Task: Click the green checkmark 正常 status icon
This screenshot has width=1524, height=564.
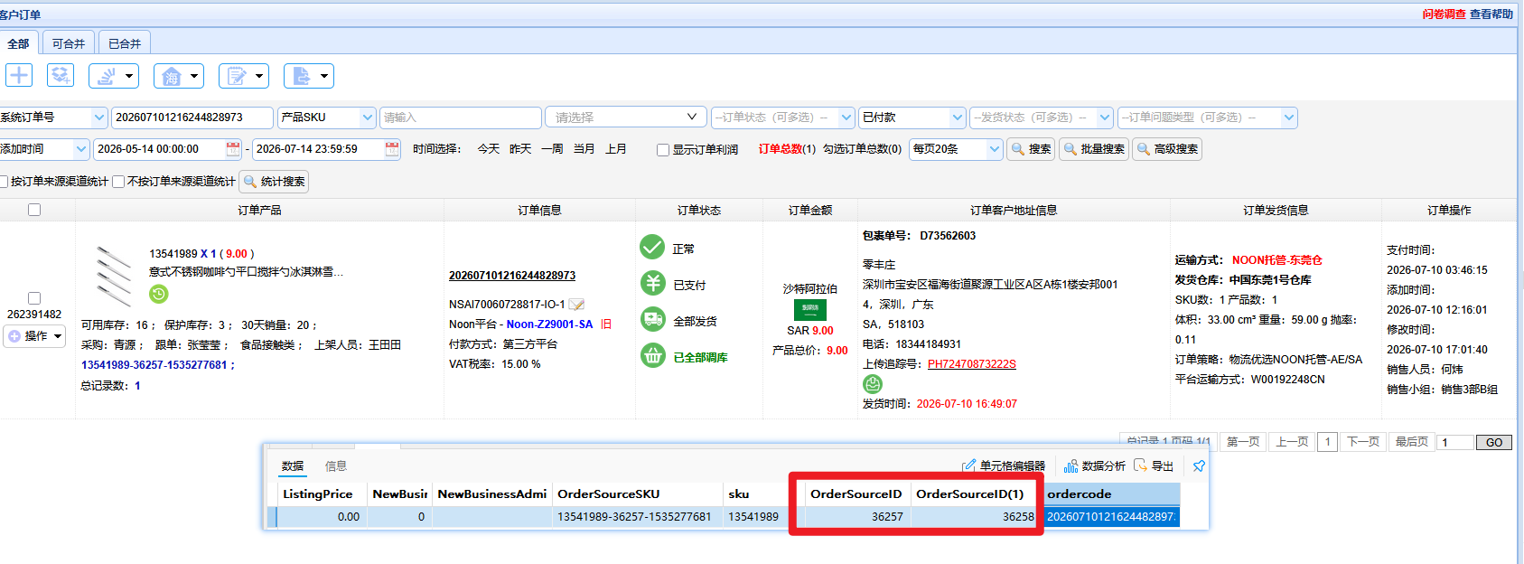Action: pos(652,247)
